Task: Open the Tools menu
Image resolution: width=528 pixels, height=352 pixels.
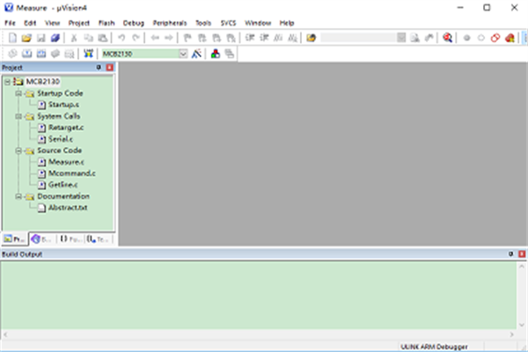Action: pos(203,23)
